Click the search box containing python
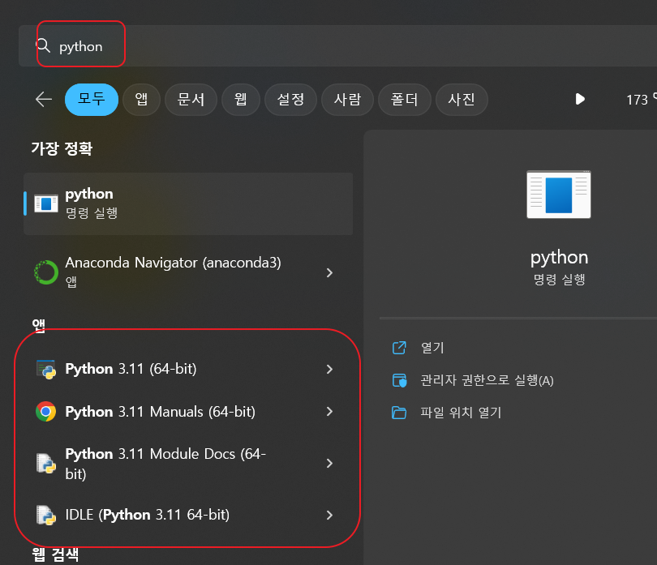657x565 pixels. (337, 45)
